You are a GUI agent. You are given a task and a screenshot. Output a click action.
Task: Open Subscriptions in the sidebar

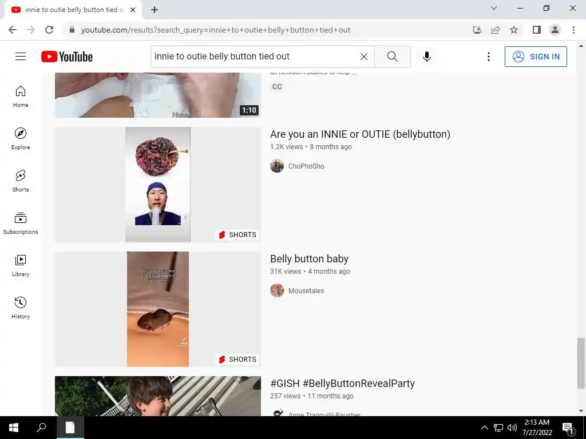[x=21, y=224]
